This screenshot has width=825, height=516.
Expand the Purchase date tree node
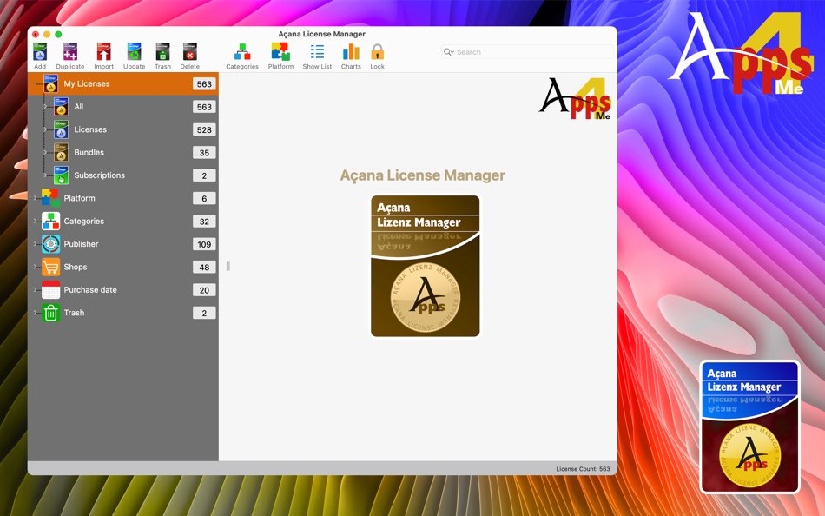[x=36, y=289]
